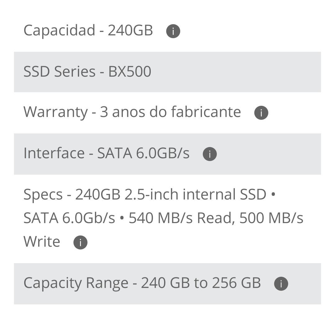Viewport: 335px width, 323px height.
Task: Click the 540 MB/s Read text
Action: (180, 218)
